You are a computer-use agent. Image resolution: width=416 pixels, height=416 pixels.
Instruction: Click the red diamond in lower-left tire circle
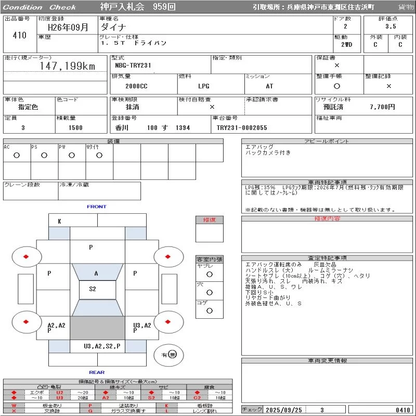(x=26, y=322)
